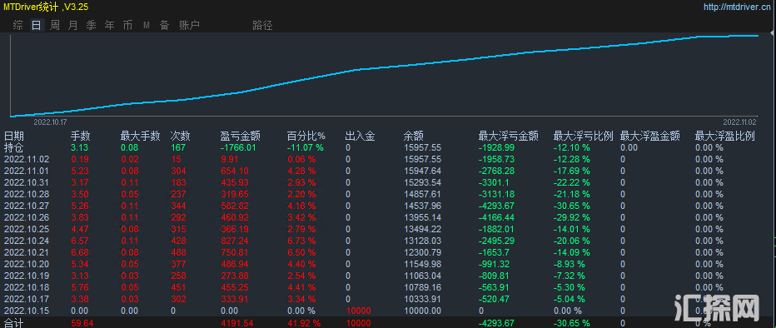
Task: Select the 日 daily statistics tab
Action: tap(36, 25)
